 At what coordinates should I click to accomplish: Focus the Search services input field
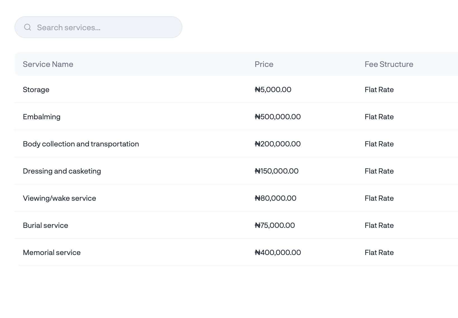click(x=98, y=27)
